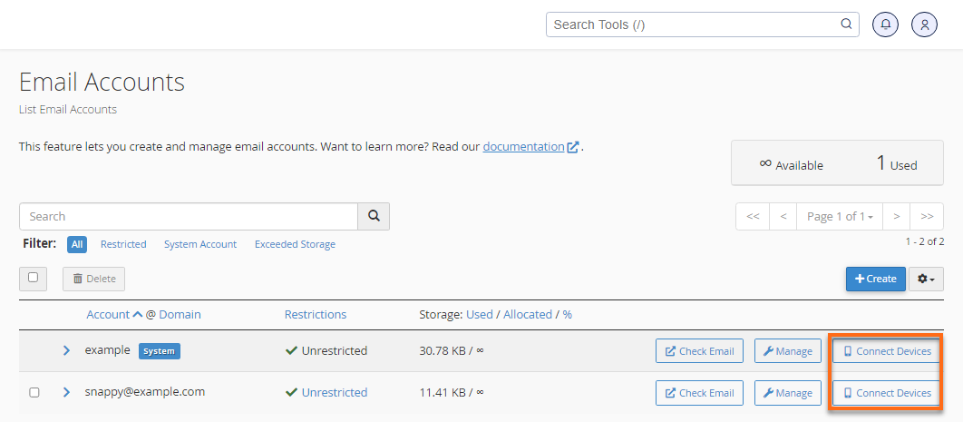Click Manage for the example system account
This screenshot has height=422, width=963.
(x=787, y=351)
